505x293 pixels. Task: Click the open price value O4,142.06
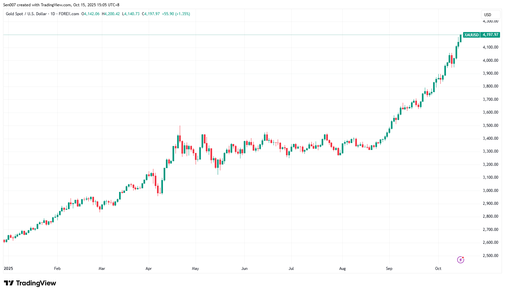(90, 14)
